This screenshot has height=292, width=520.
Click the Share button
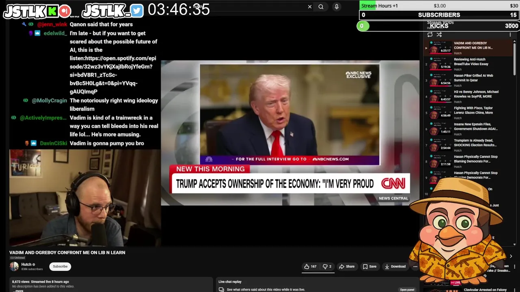(x=347, y=266)
